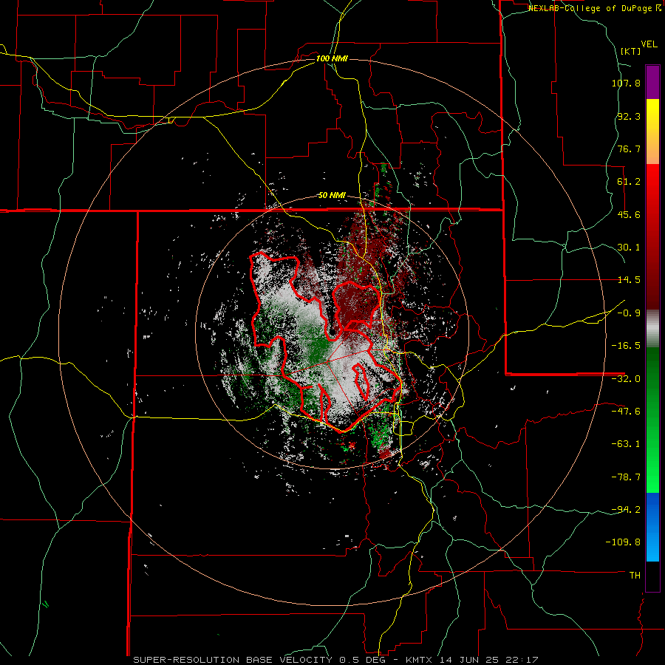The image size is (665, 665).
Task: Click the -94.2 velocity scale value
Action: tap(626, 510)
